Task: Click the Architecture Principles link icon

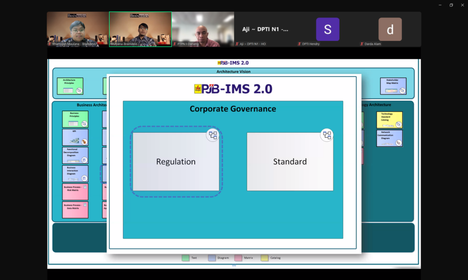Action: click(79, 90)
